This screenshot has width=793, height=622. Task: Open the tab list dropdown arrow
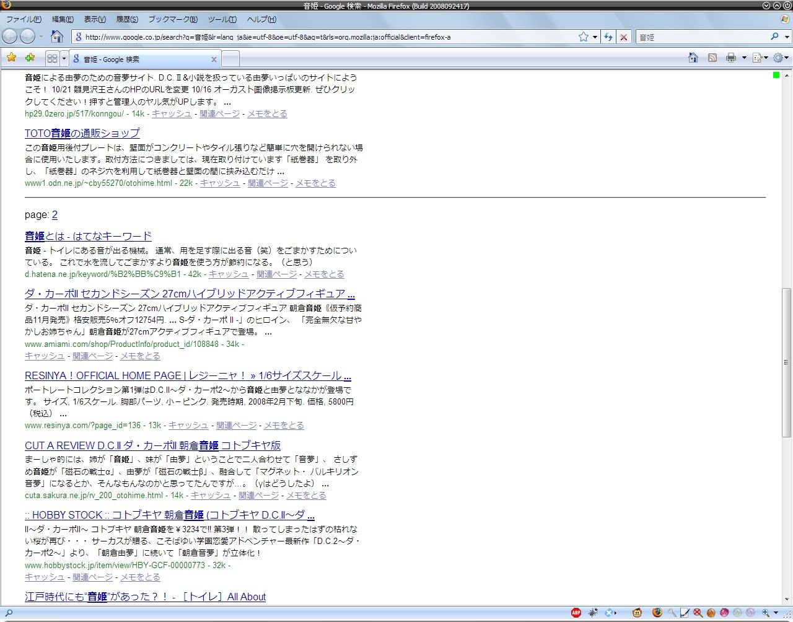pyautogui.click(x=64, y=59)
